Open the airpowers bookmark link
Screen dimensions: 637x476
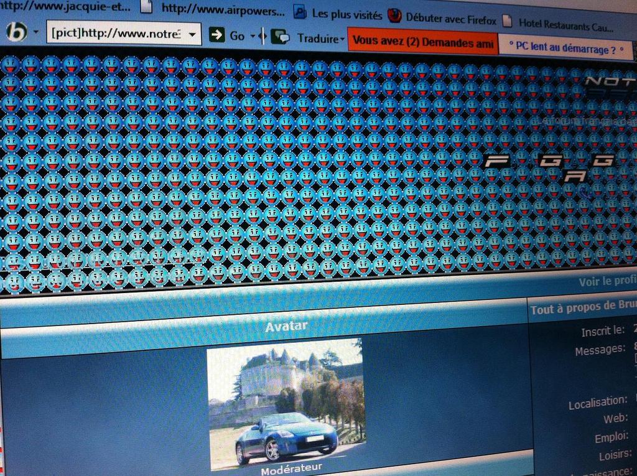(223, 10)
